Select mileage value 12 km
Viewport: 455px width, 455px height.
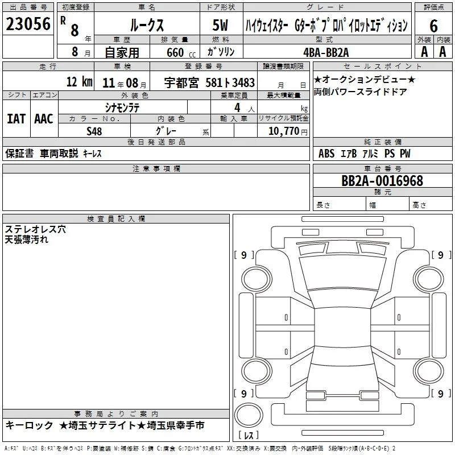[80, 81]
